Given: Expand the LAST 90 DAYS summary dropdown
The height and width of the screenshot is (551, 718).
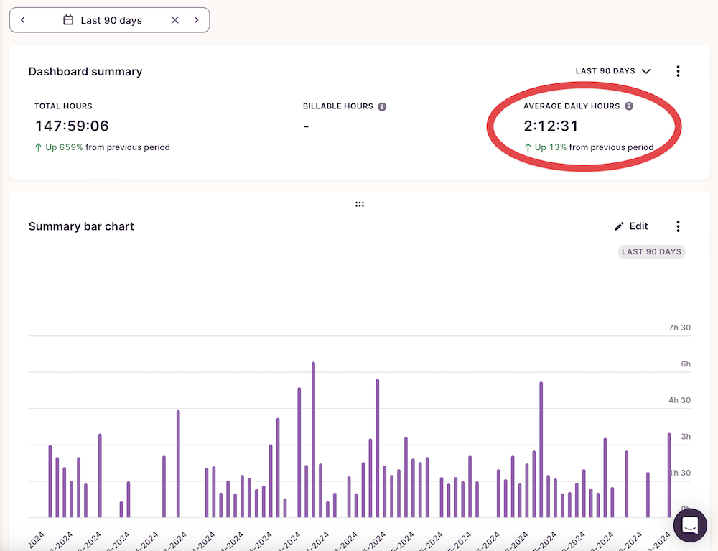Looking at the screenshot, I should click(x=612, y=71).
